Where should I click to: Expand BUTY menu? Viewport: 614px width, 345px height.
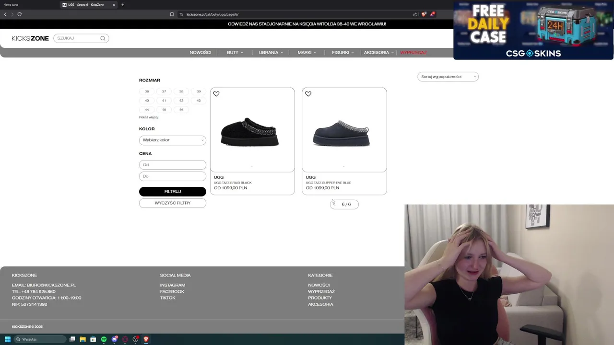click(x=235, y=53)
